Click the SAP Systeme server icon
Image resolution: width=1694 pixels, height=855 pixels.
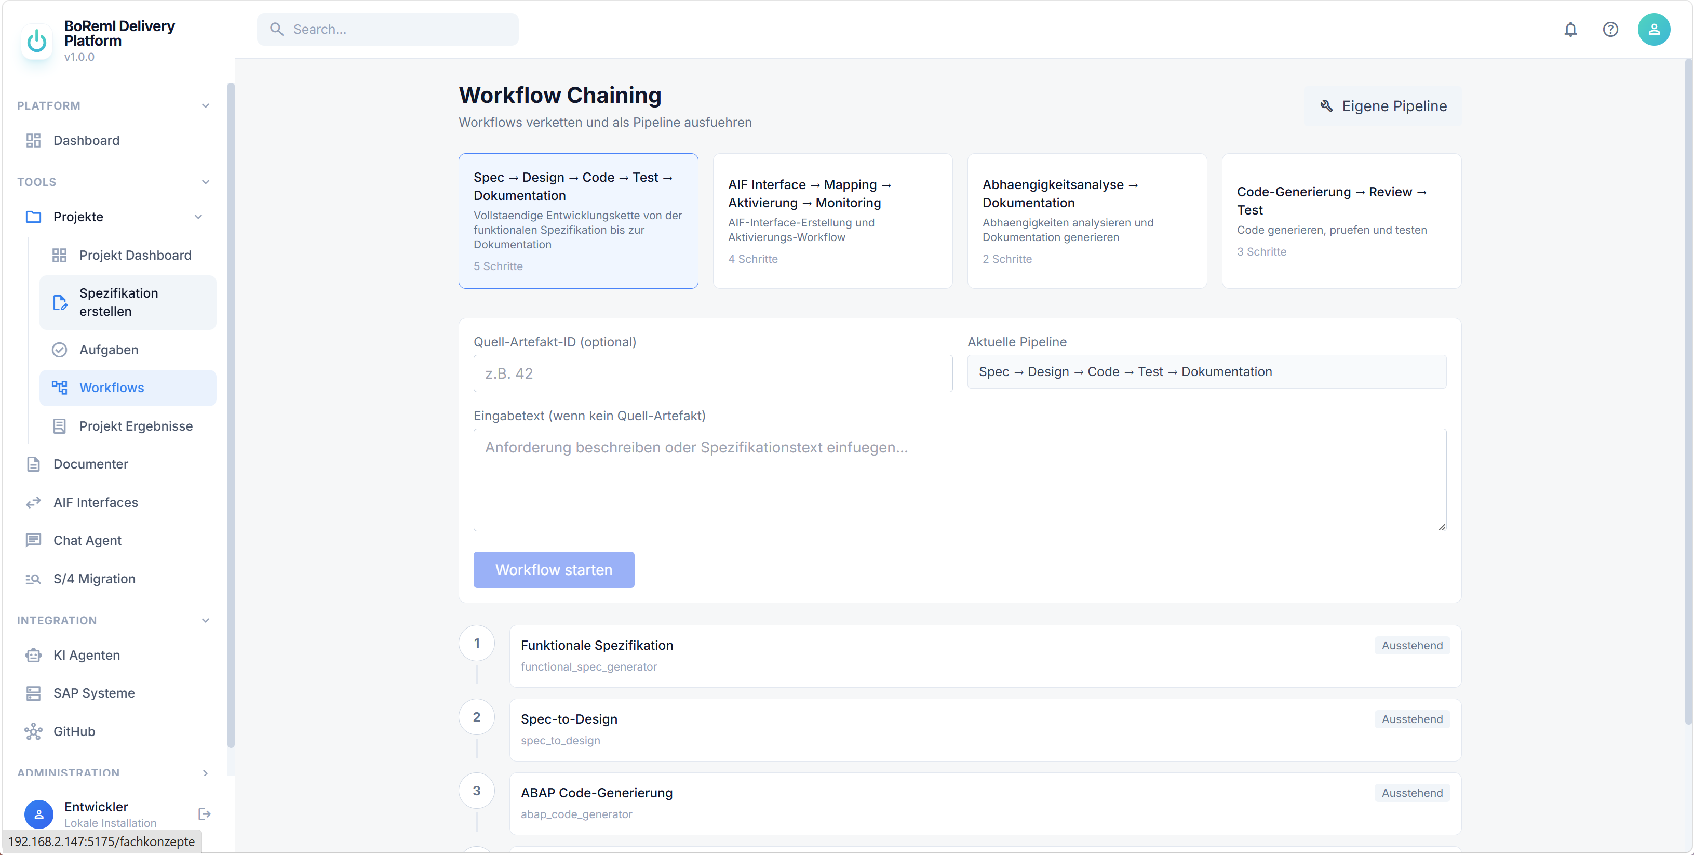(x=34, y=693)
